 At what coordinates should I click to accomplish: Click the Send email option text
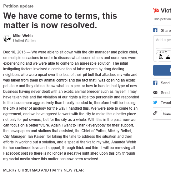click(166, 93)
